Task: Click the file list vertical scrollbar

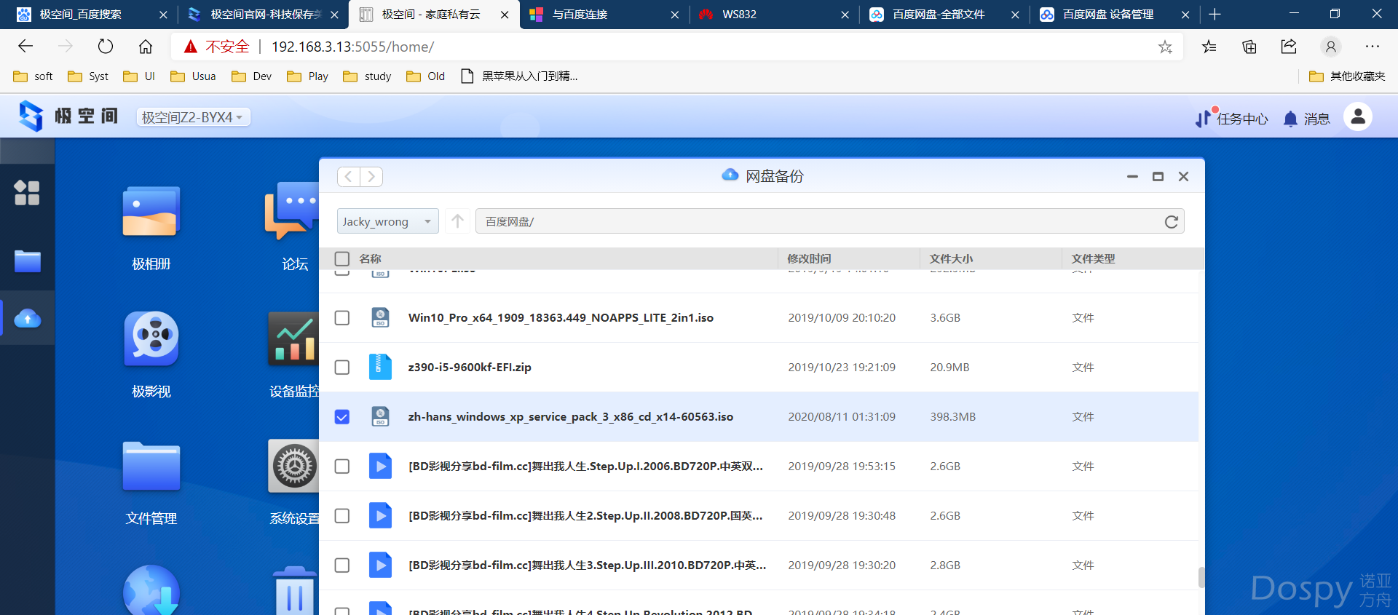Action: [x=1201, y=577]
